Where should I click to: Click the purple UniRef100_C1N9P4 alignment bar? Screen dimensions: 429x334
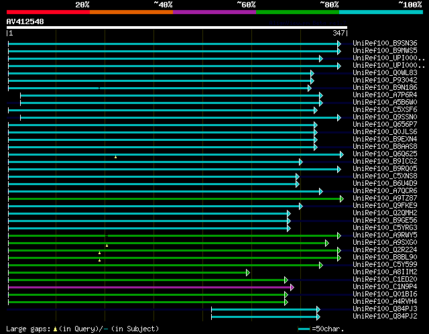[149, 288]
